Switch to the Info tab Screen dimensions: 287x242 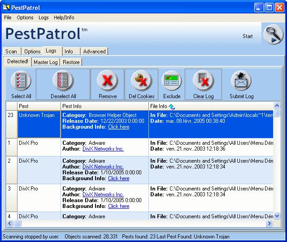tap(71, 52)
